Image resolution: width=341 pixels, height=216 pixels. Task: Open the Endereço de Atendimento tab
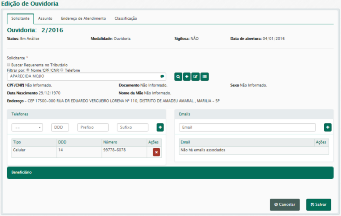(x=83, y=19)
